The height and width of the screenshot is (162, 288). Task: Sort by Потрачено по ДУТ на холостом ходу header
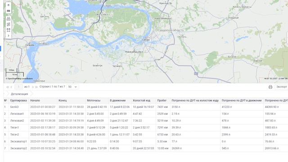(x=195, y=100)
